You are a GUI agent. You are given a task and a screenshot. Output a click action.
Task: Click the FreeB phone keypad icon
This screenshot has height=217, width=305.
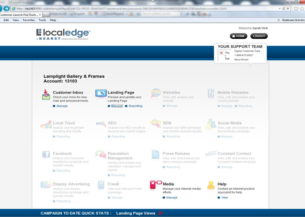[x=101, y=185]
